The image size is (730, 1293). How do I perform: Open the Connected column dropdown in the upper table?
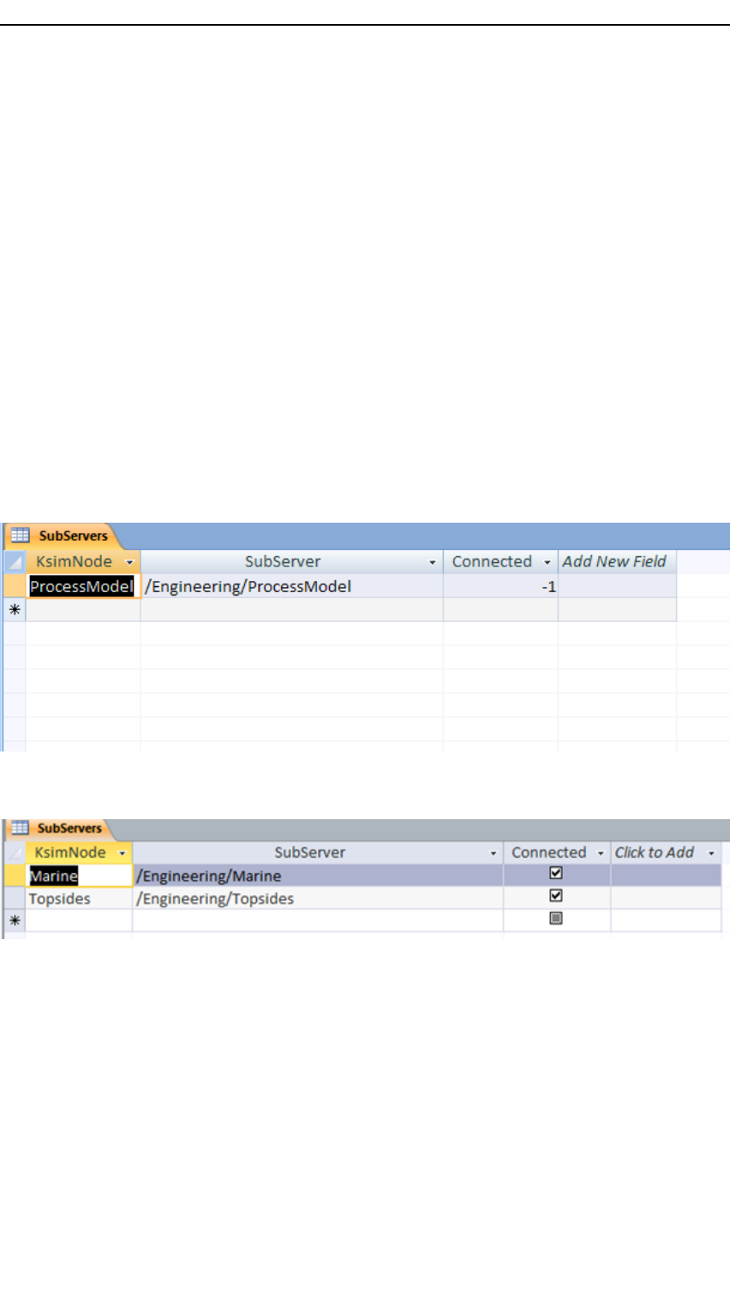(547, 563)
